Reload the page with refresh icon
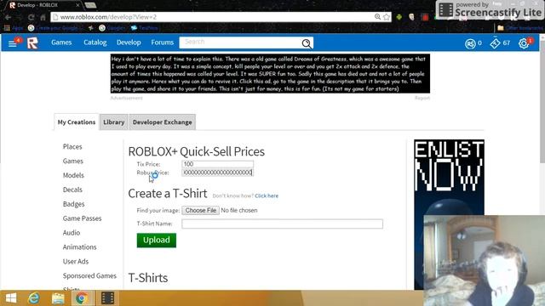545x306 pixels. (32, 17)
